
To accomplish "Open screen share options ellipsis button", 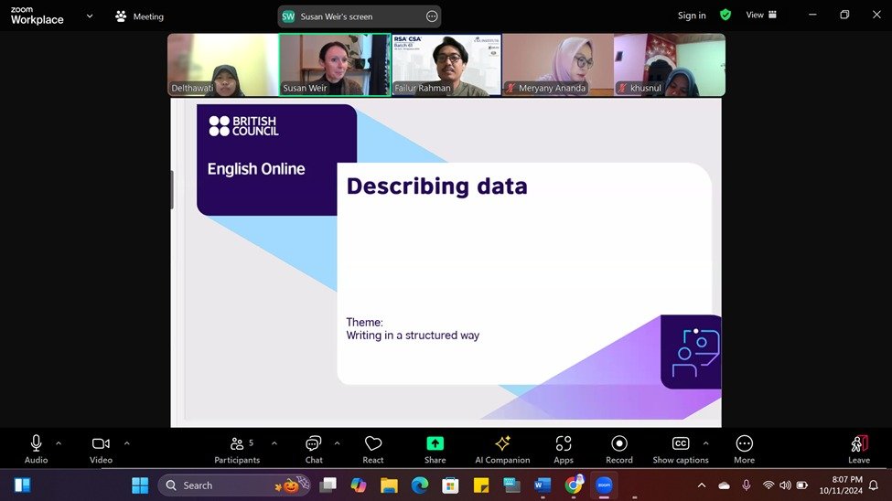I will pyautogui.click(x=432, y=16).
